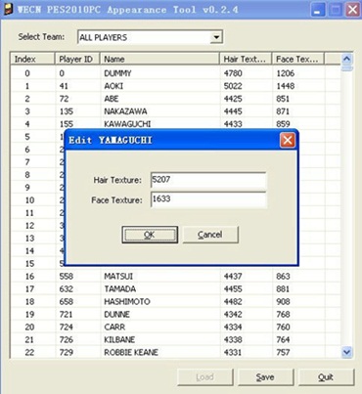The width and height of the screenshot is (362, 394).
Task: Select the TAMADA player row
Action: (x=175, y=289)
